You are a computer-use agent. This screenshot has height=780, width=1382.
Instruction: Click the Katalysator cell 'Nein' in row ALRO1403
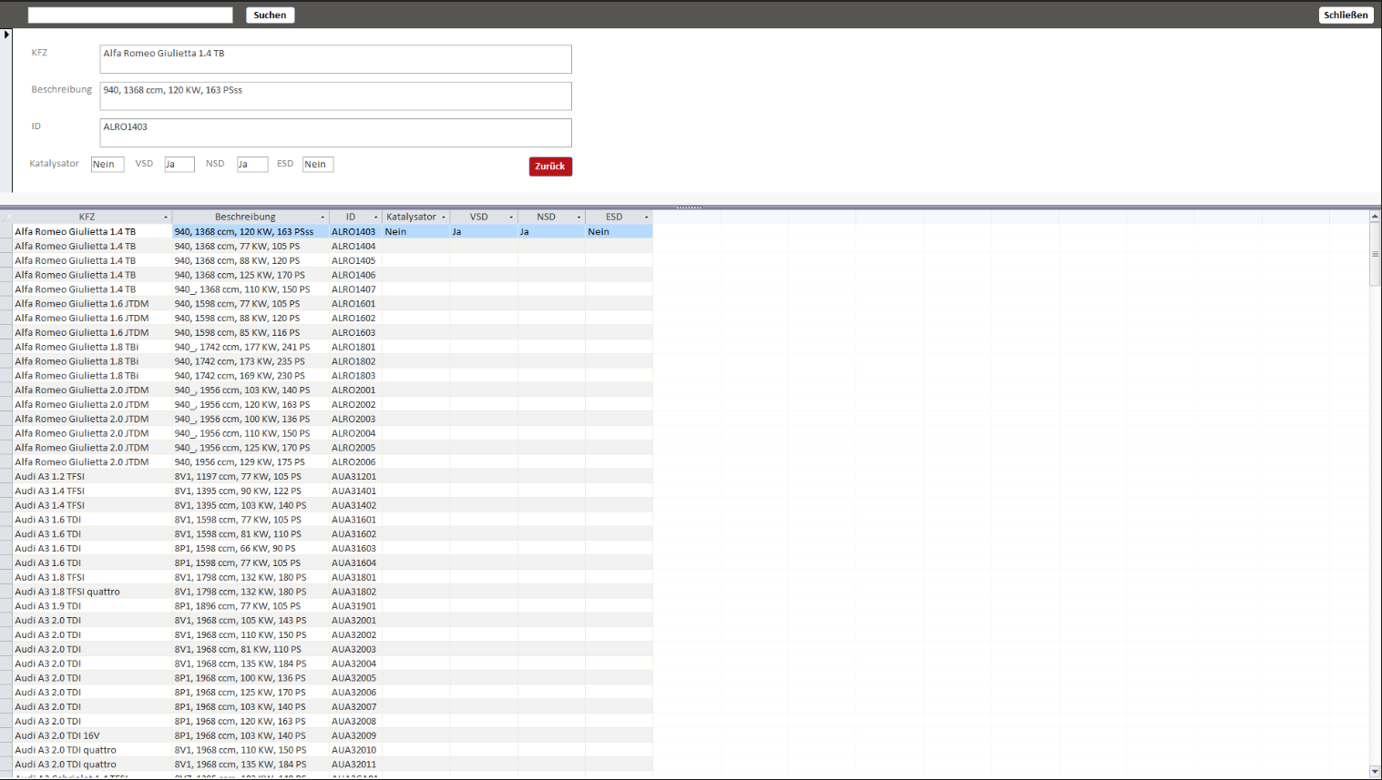point(416,232)
